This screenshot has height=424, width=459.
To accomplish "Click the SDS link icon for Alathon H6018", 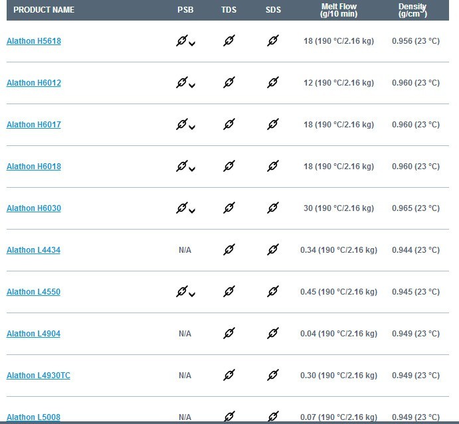I will [273, 166].
